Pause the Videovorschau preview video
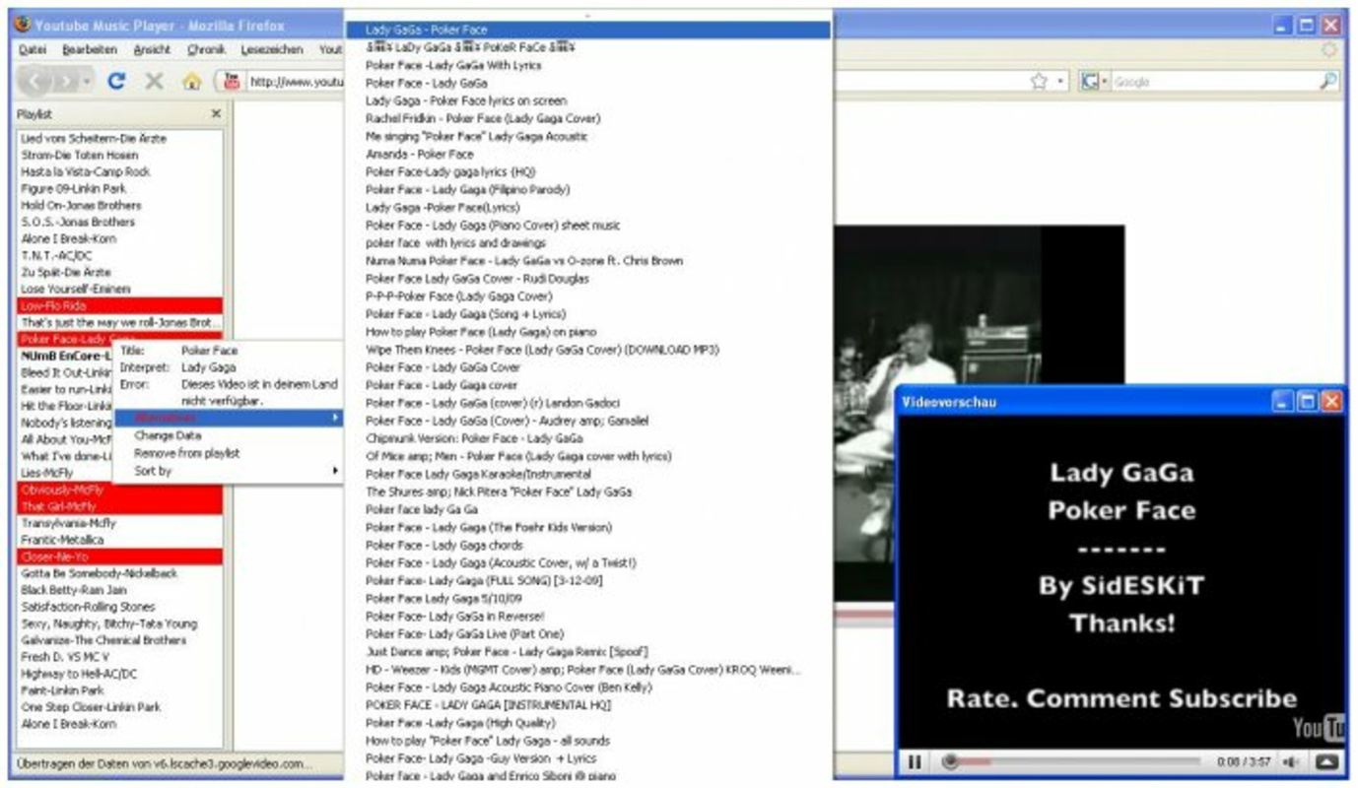This screenshot has height=788, width=1358. coord(915,761)
